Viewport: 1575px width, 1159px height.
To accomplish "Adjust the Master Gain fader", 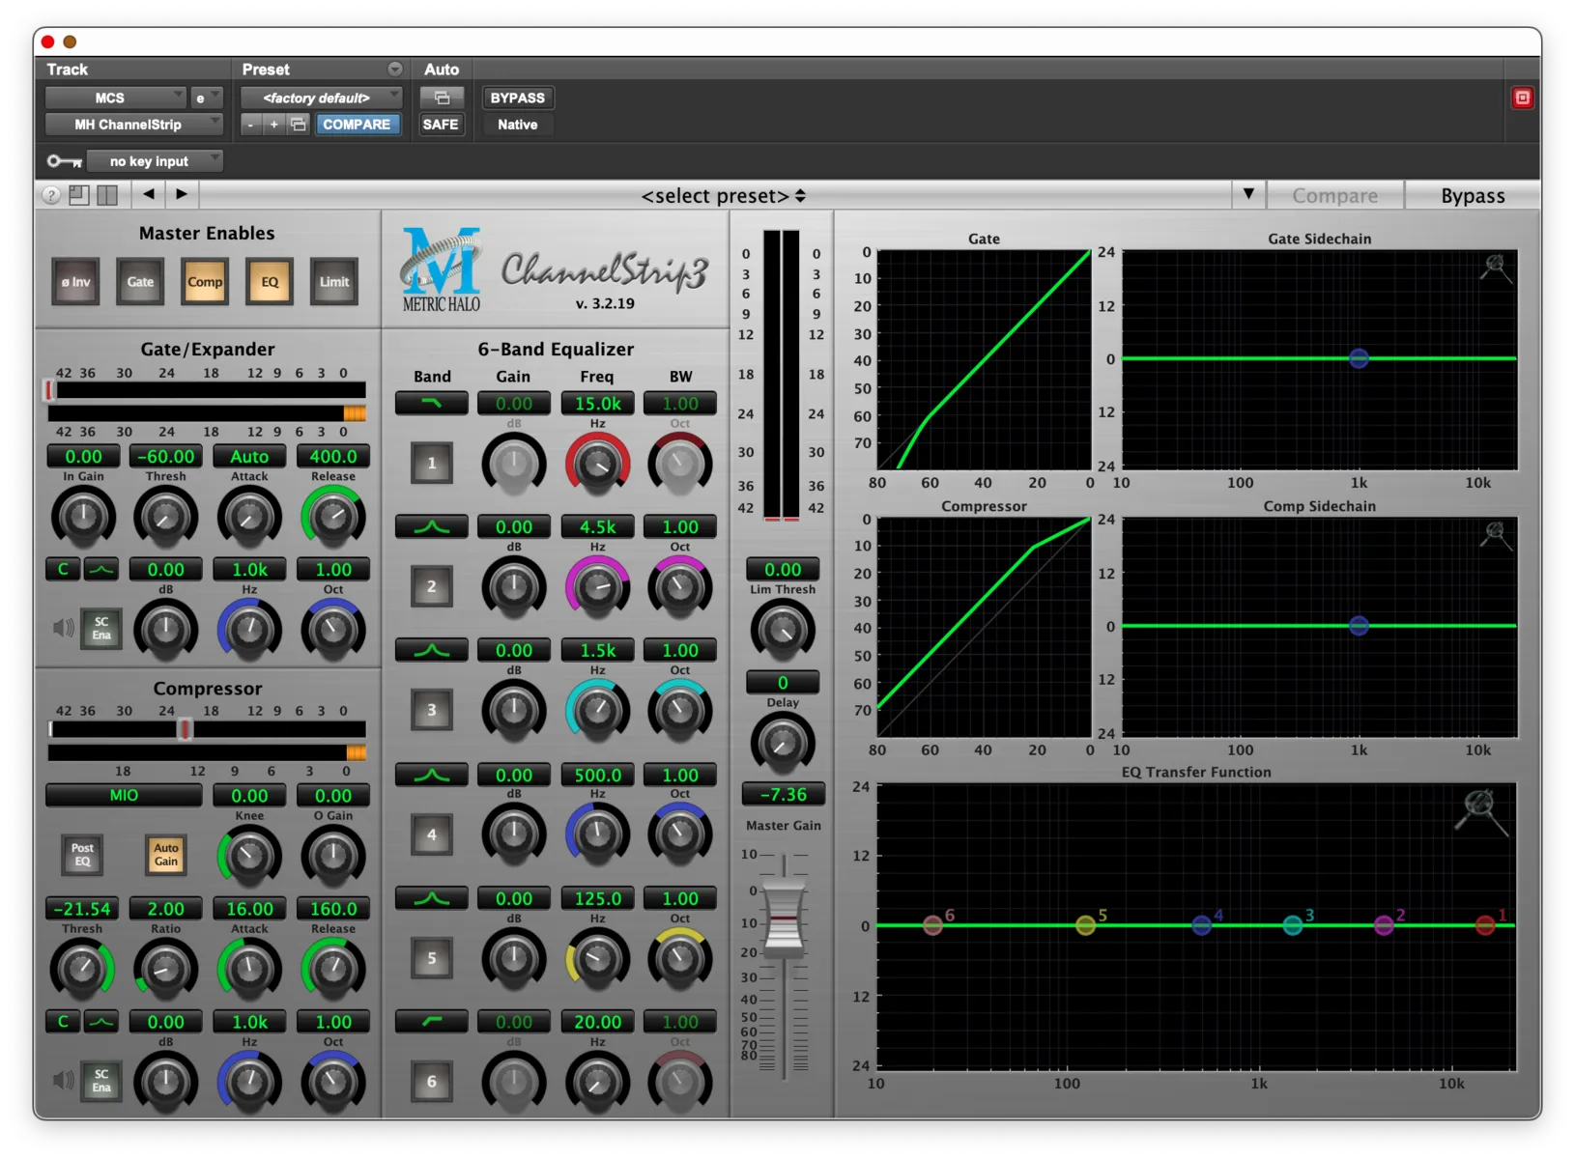I will (784, 919).
